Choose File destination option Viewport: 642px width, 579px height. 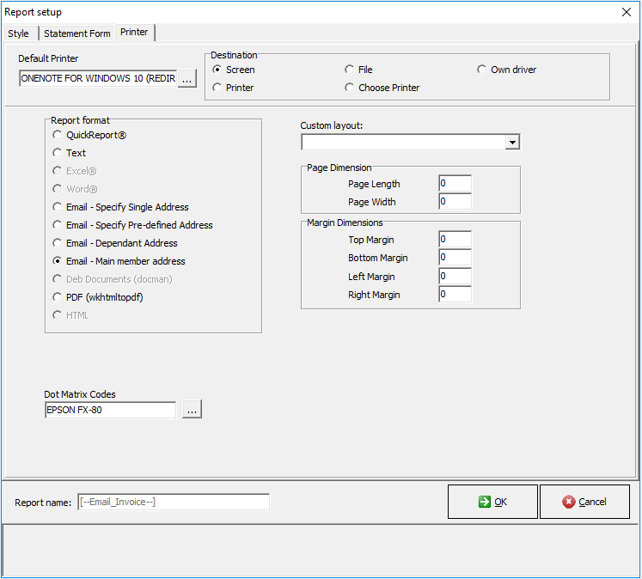350,70
